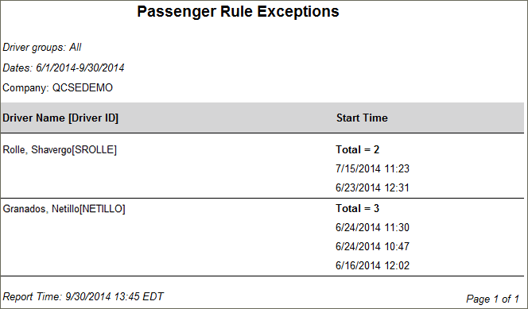Click the Passenger Rule Exceptions report title
528x309 pixels.
click(238, 11)
